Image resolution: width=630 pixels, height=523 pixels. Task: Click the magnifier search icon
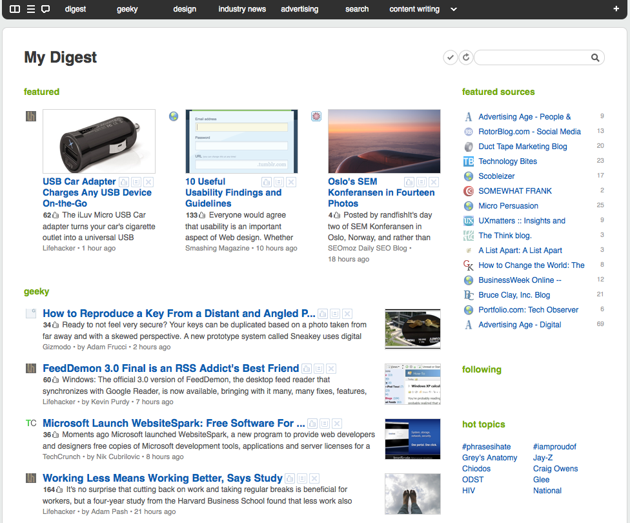tap(595, 57)
